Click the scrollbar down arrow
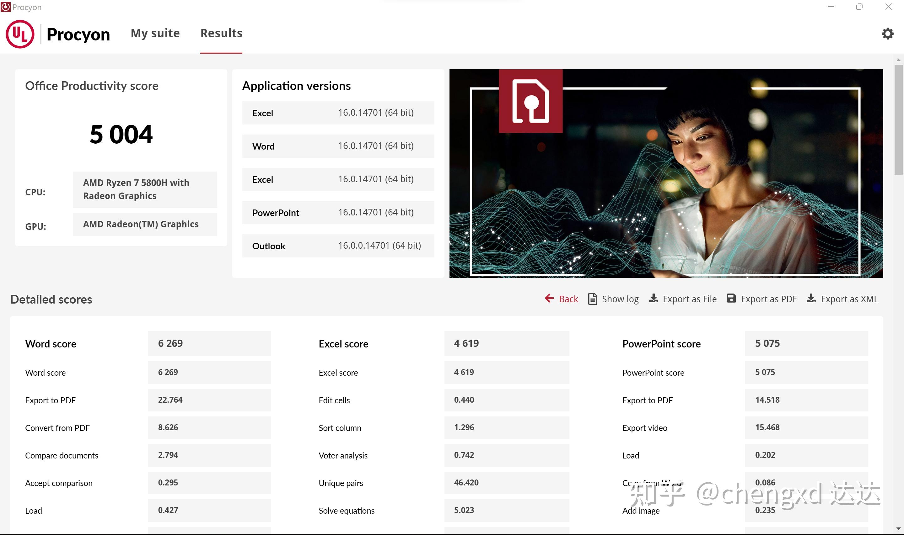 pyautogui.click(x=898, y=529)
